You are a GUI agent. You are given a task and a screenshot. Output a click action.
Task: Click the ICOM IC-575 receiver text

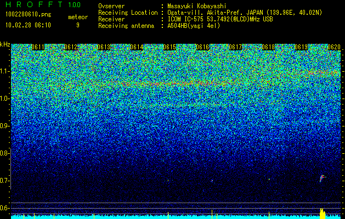click(220, 19)
